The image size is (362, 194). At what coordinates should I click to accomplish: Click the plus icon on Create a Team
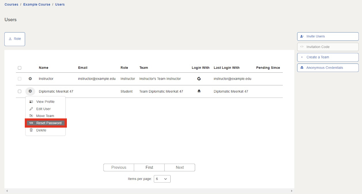[302, 57]
